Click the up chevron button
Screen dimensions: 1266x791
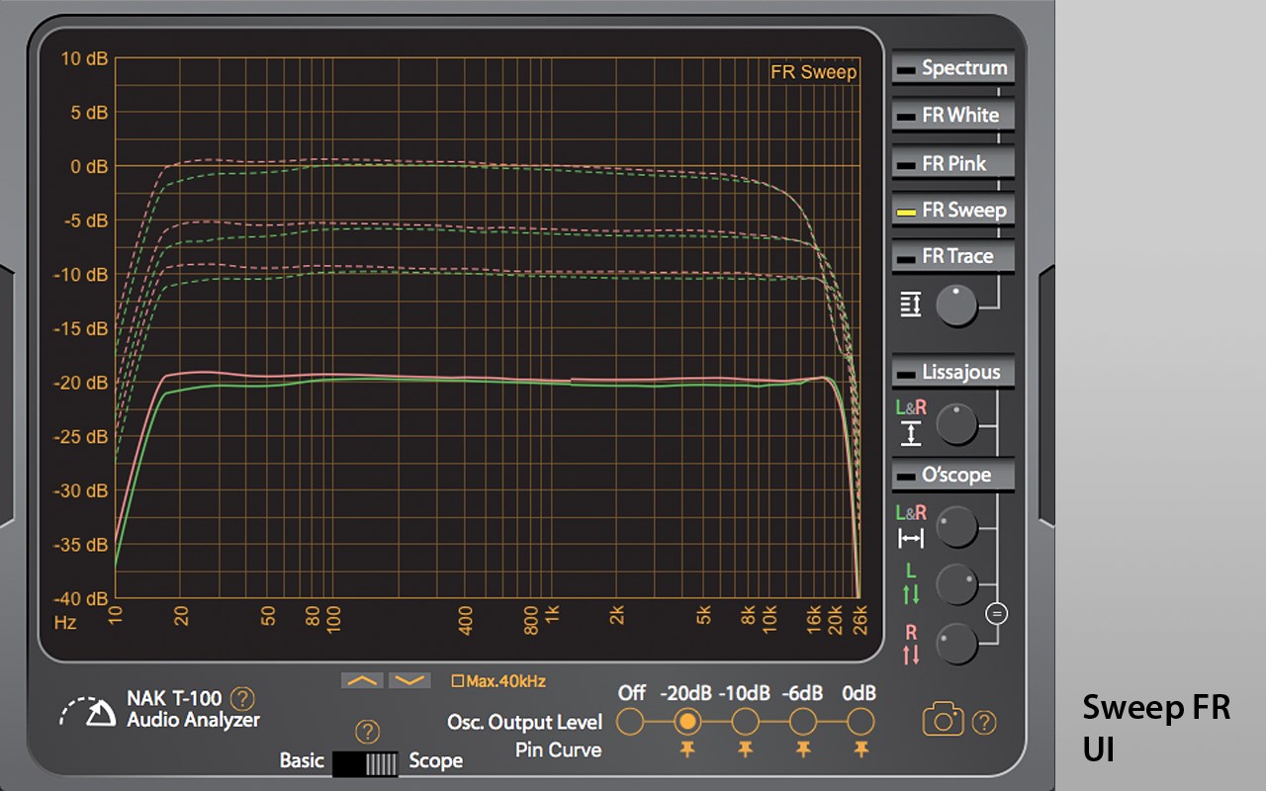[x=363, y=680]
